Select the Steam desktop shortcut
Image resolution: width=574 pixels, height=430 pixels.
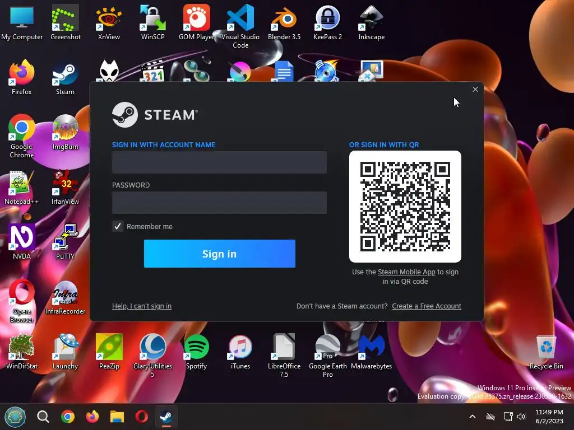65,77
